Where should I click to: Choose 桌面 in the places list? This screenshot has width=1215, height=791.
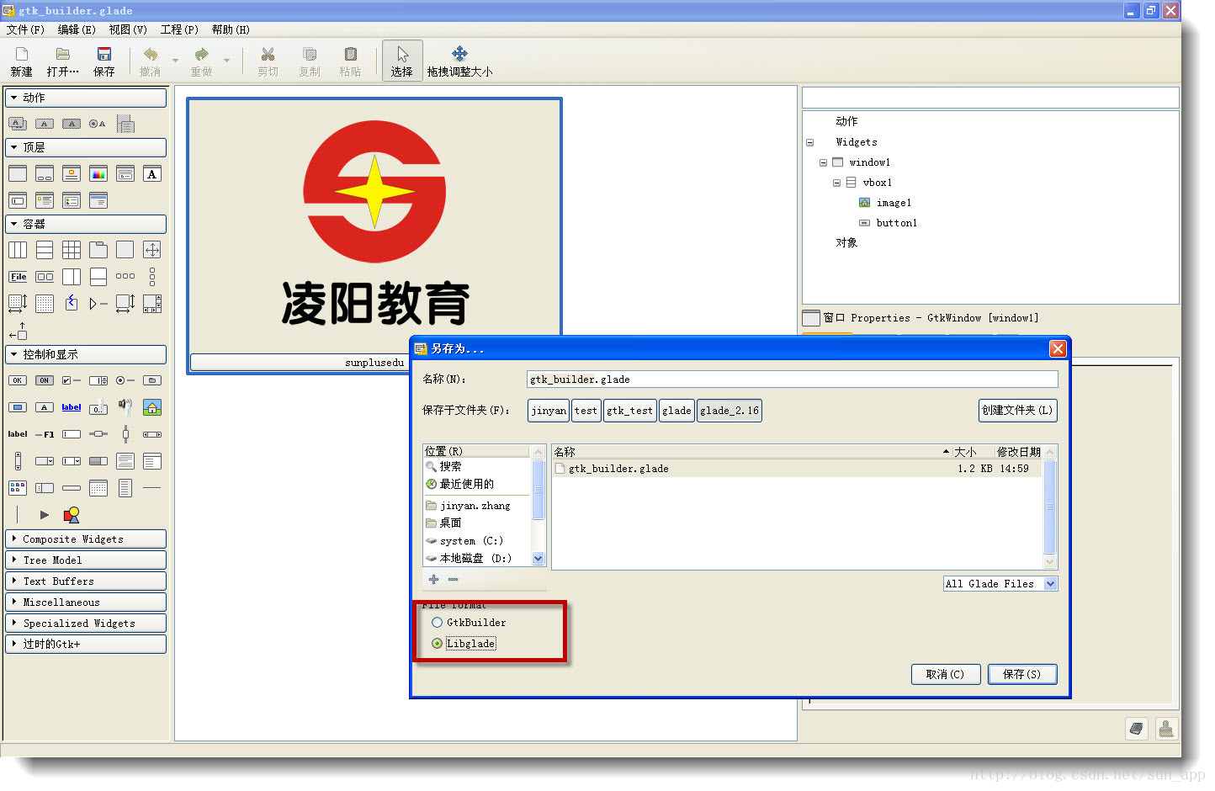[450, 523]
